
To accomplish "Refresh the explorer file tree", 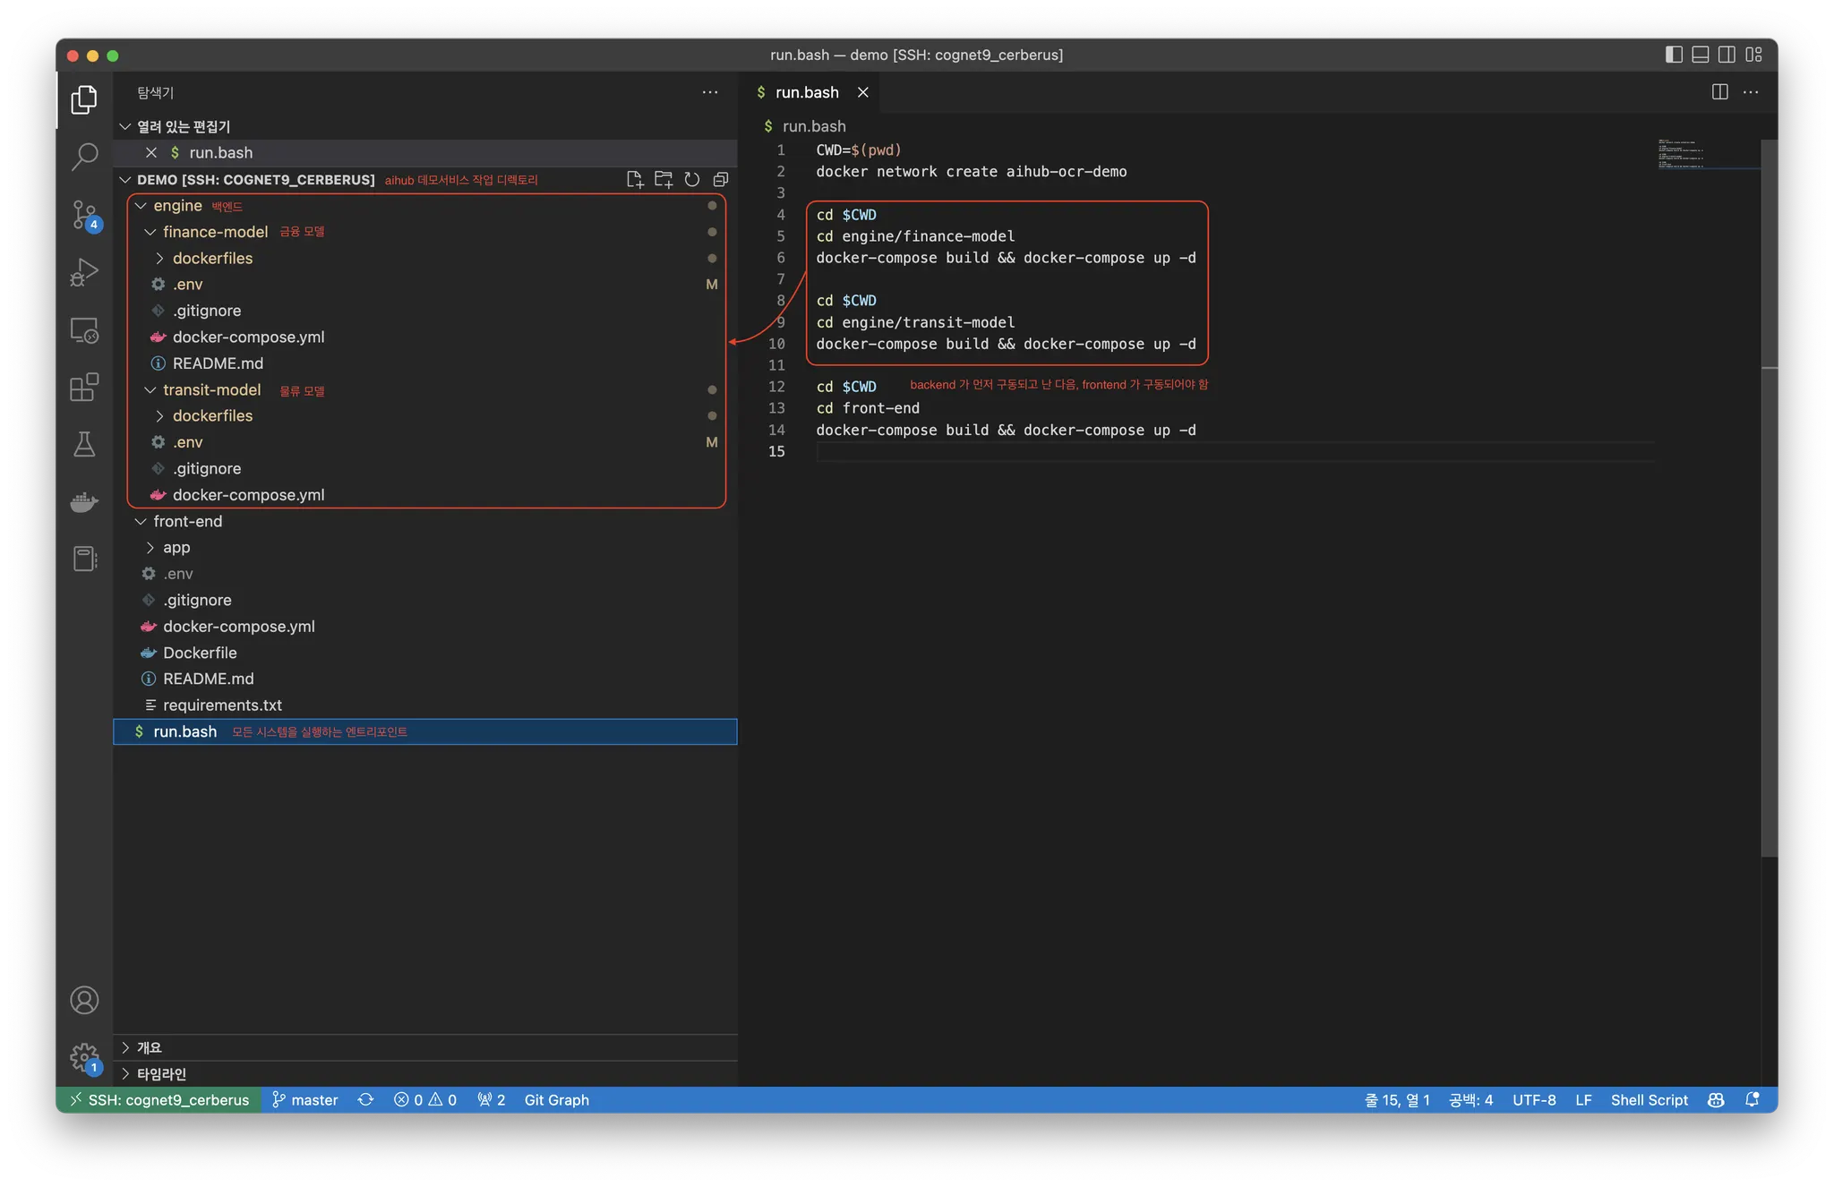I will [692, 180].
